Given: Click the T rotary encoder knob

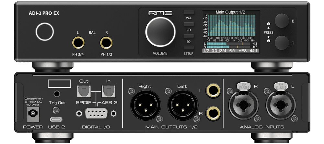Looking at the screenshot, I should (282, 42).
